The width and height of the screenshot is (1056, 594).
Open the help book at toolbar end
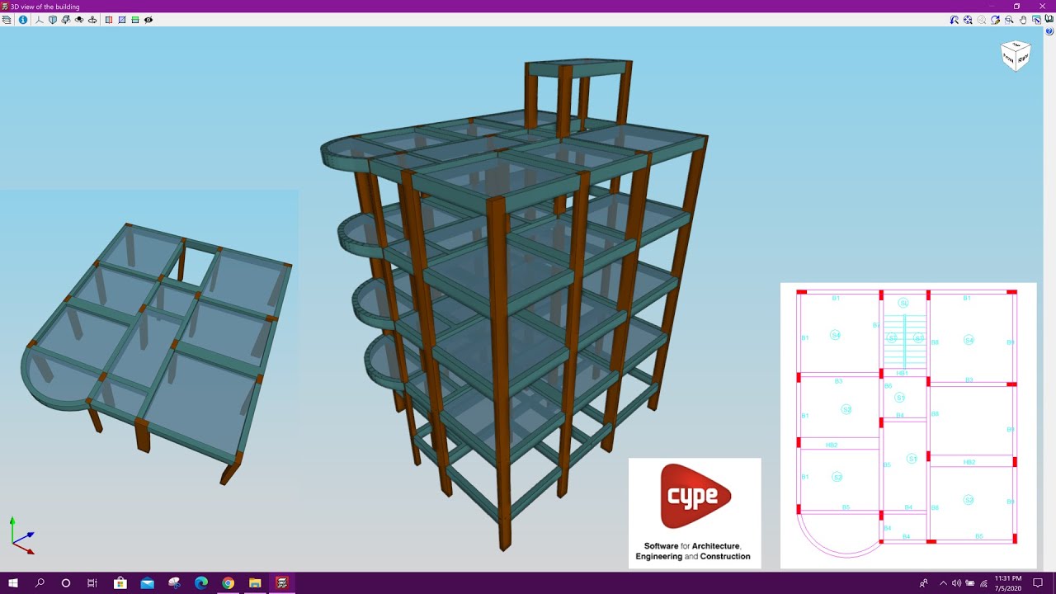pos(1049,20)
